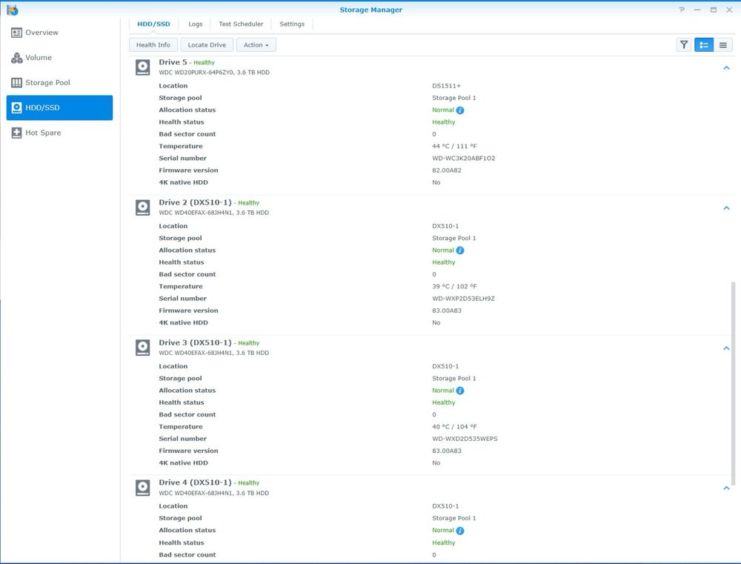Open the Action dropdown menu
The width and height of the screenshot is (741, 564).
256,45
